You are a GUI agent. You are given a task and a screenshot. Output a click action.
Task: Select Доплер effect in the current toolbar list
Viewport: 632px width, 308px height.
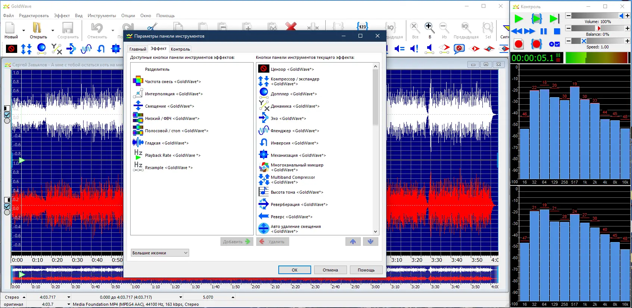tap(294, 94)
